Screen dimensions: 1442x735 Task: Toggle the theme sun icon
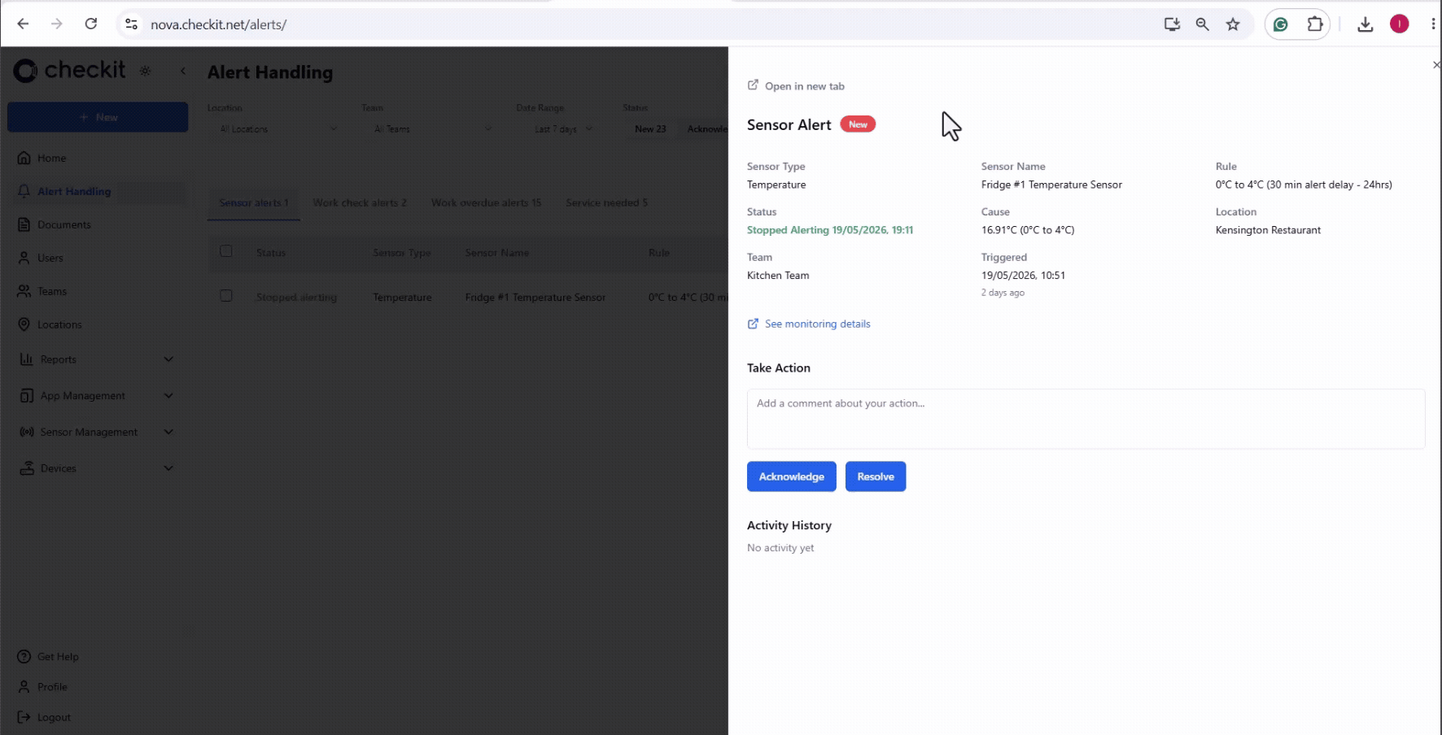[145, 71]
